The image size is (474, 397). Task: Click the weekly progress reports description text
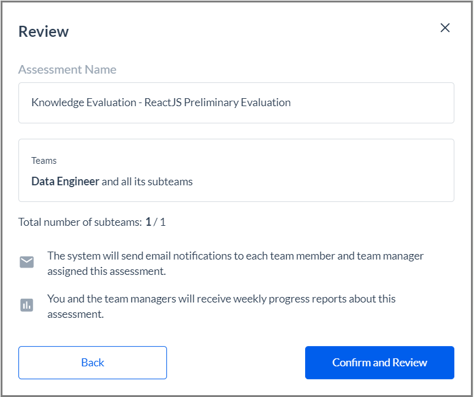(221, 306)
